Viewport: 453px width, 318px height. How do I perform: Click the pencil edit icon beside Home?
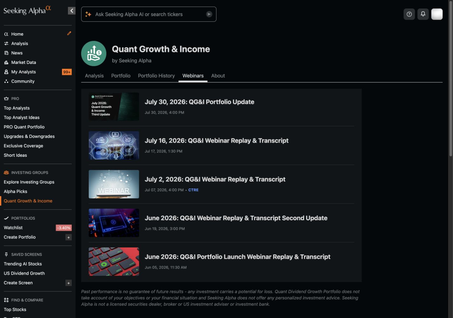pos(69,33)
